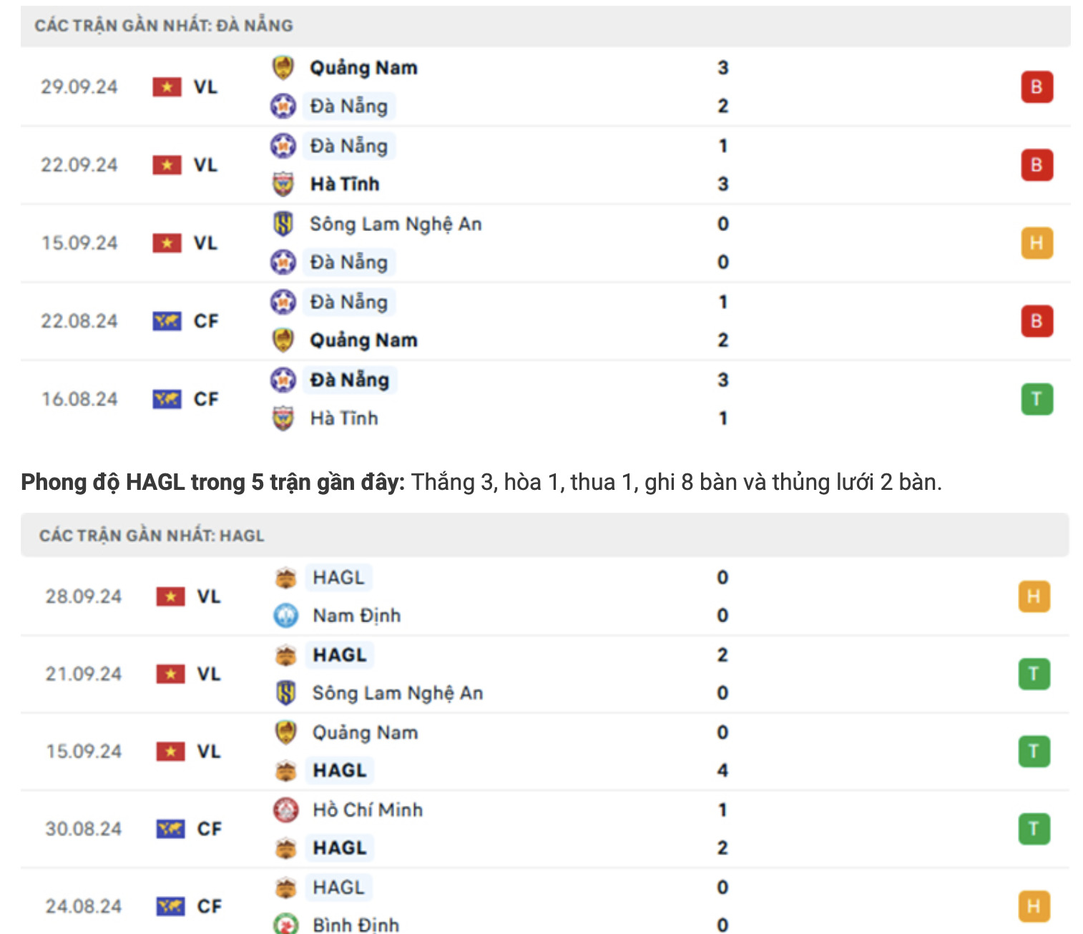Click HAGL logo in the 21.09.24 match
The height and width of the screenshot is (934, 1083).
coord(286,655)
